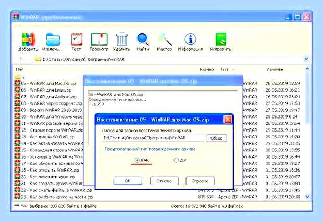Close the Восстановление repair dialog
Screen dimensions: 323x222
pos(228,120)
